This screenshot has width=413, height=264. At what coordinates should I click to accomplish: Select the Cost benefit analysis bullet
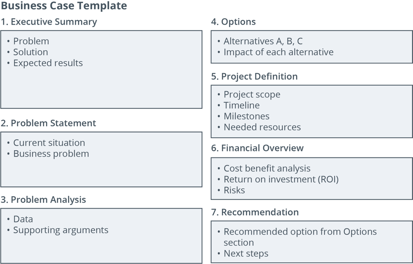coord(267,168)
